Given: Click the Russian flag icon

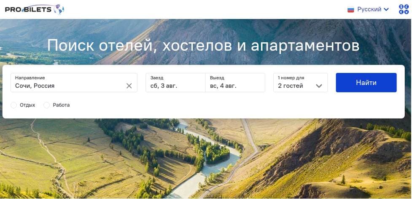Looking at the screenshot, I should tap(350, 10).
